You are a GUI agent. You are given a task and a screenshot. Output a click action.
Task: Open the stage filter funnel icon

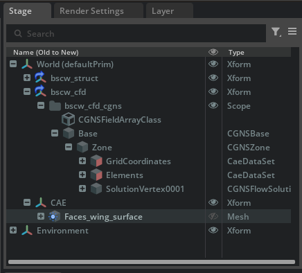click(x=276, y=32)
